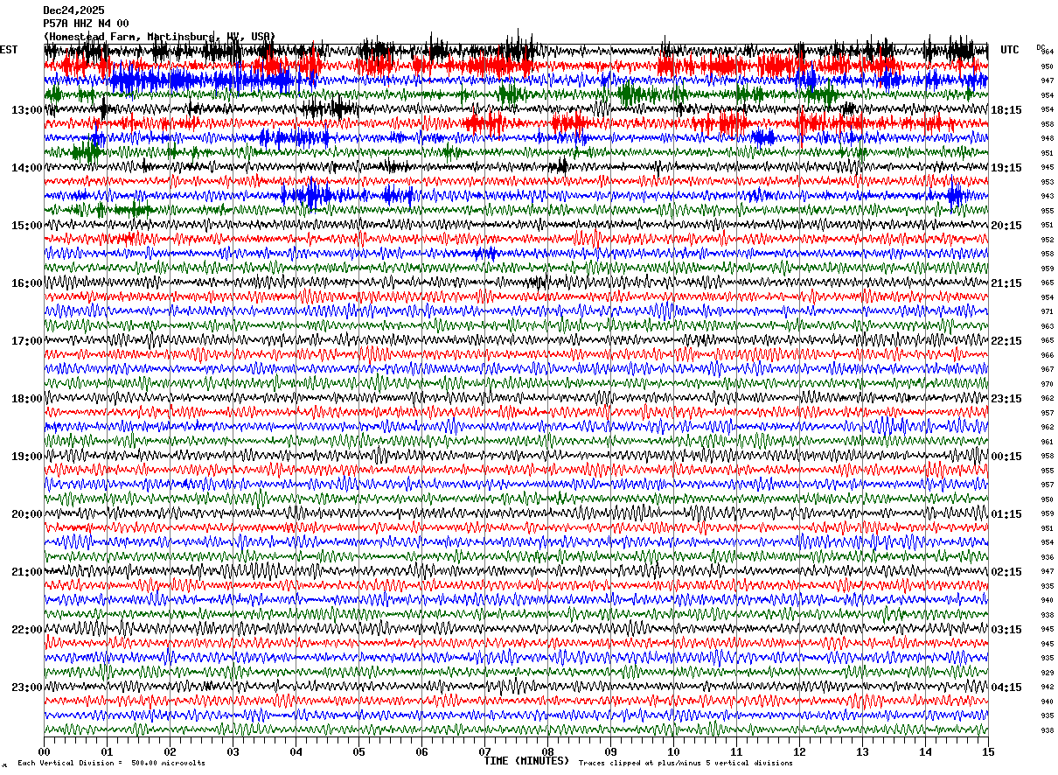1058x775 pixels.
Task: Click the 01:15 UTC time label
Action: (1006, 513)
